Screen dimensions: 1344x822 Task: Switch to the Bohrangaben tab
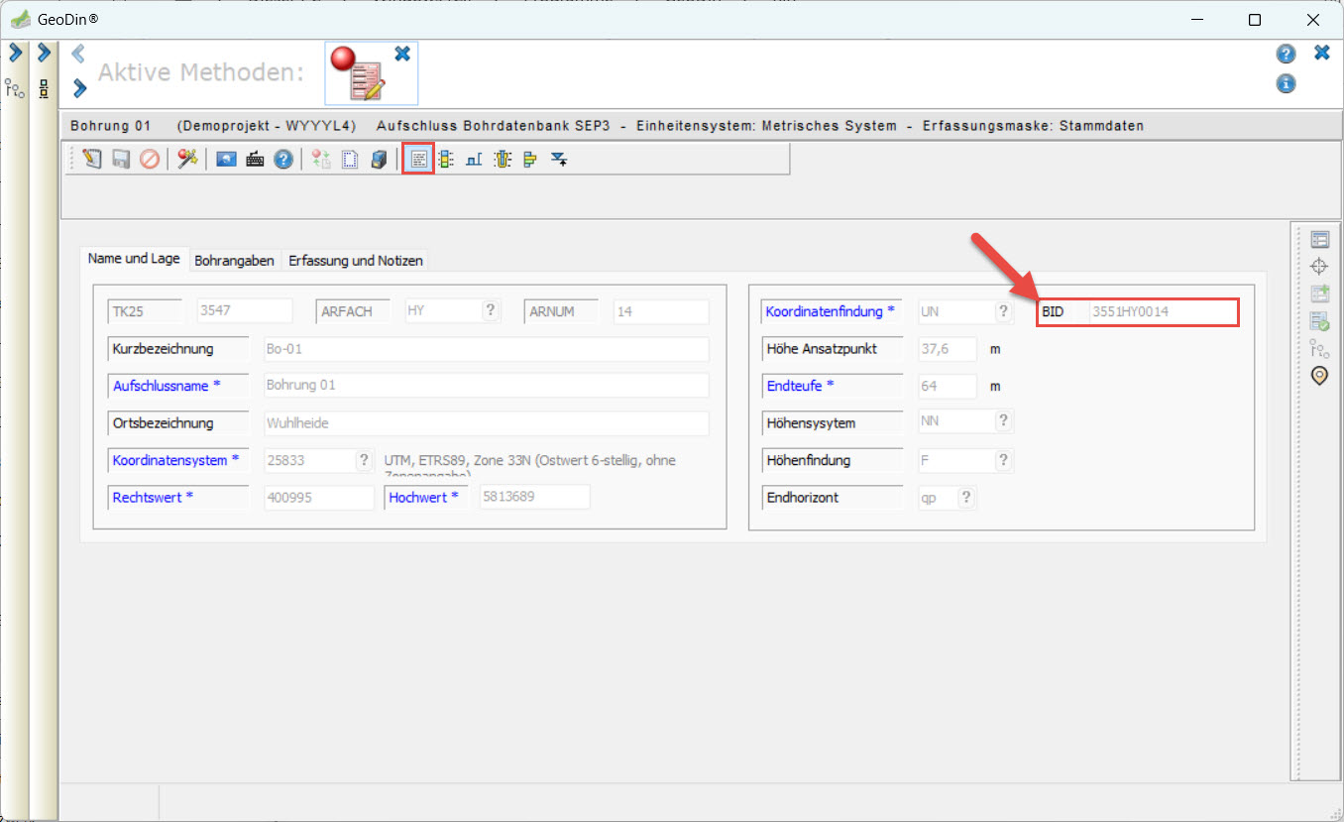234,261
